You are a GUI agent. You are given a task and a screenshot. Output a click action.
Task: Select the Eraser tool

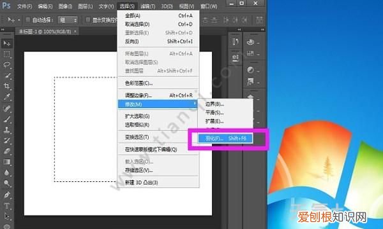coord(7,151)
